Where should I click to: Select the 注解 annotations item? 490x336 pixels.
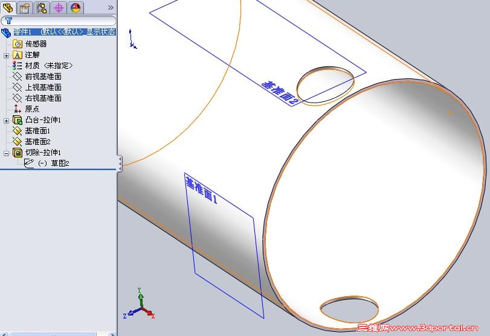pyautogui.click(x=32, y=55)
